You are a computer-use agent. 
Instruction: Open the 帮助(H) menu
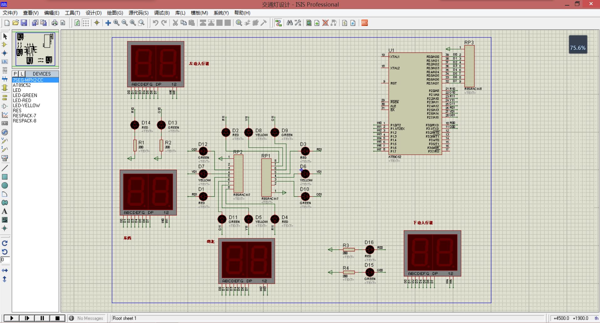(242, 13)
